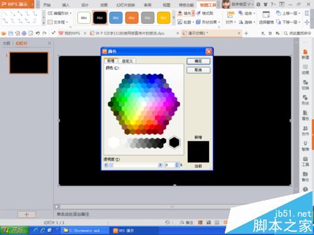This screenshot has width=314, height=235.
Task: Switch to the 大纲 outline pane tab
Action: tap(6, 43)
